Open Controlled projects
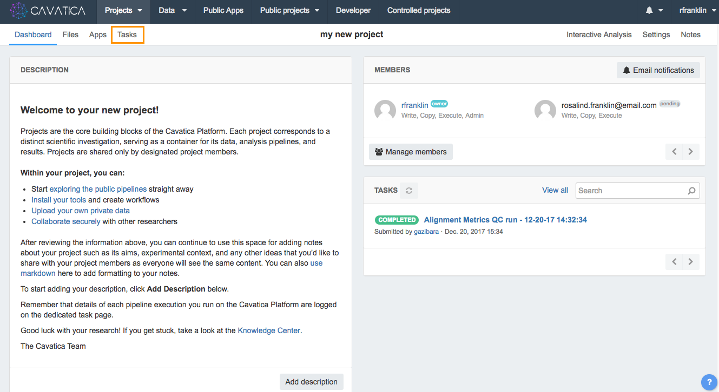The image size is (719, 392). coord(419,10)
